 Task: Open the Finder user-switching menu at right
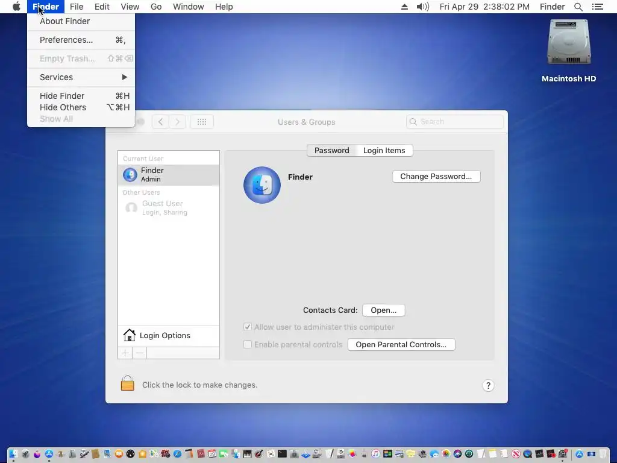[x=552, y=7]
